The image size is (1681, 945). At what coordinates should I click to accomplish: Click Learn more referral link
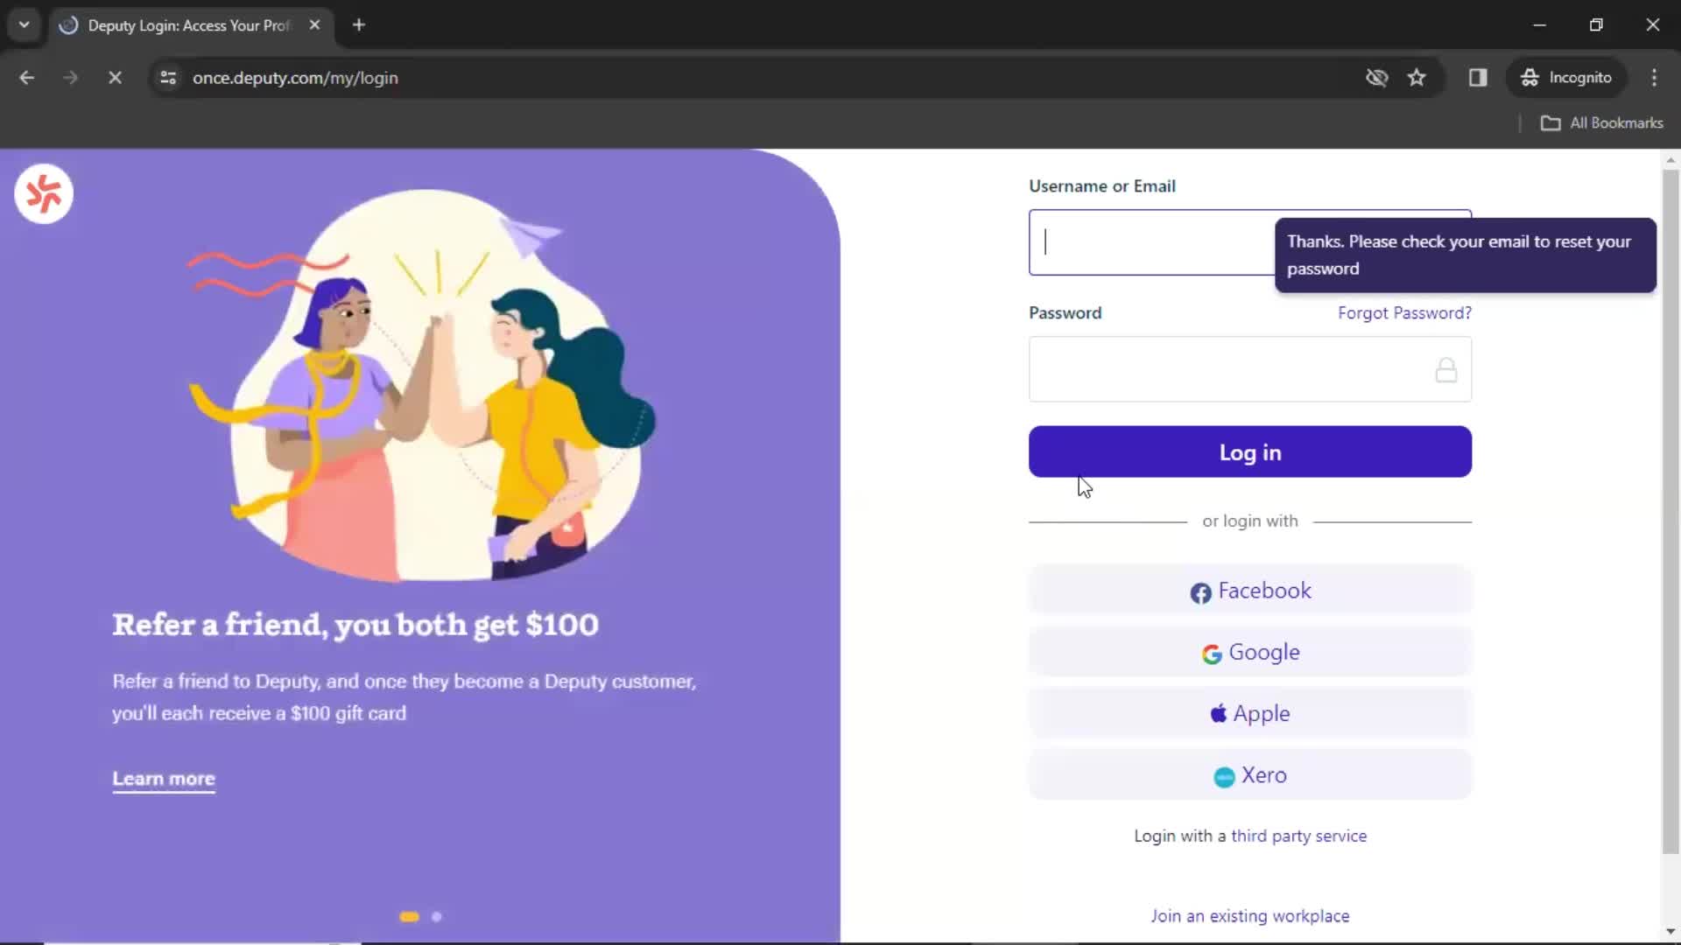click(x=164, y=779)
